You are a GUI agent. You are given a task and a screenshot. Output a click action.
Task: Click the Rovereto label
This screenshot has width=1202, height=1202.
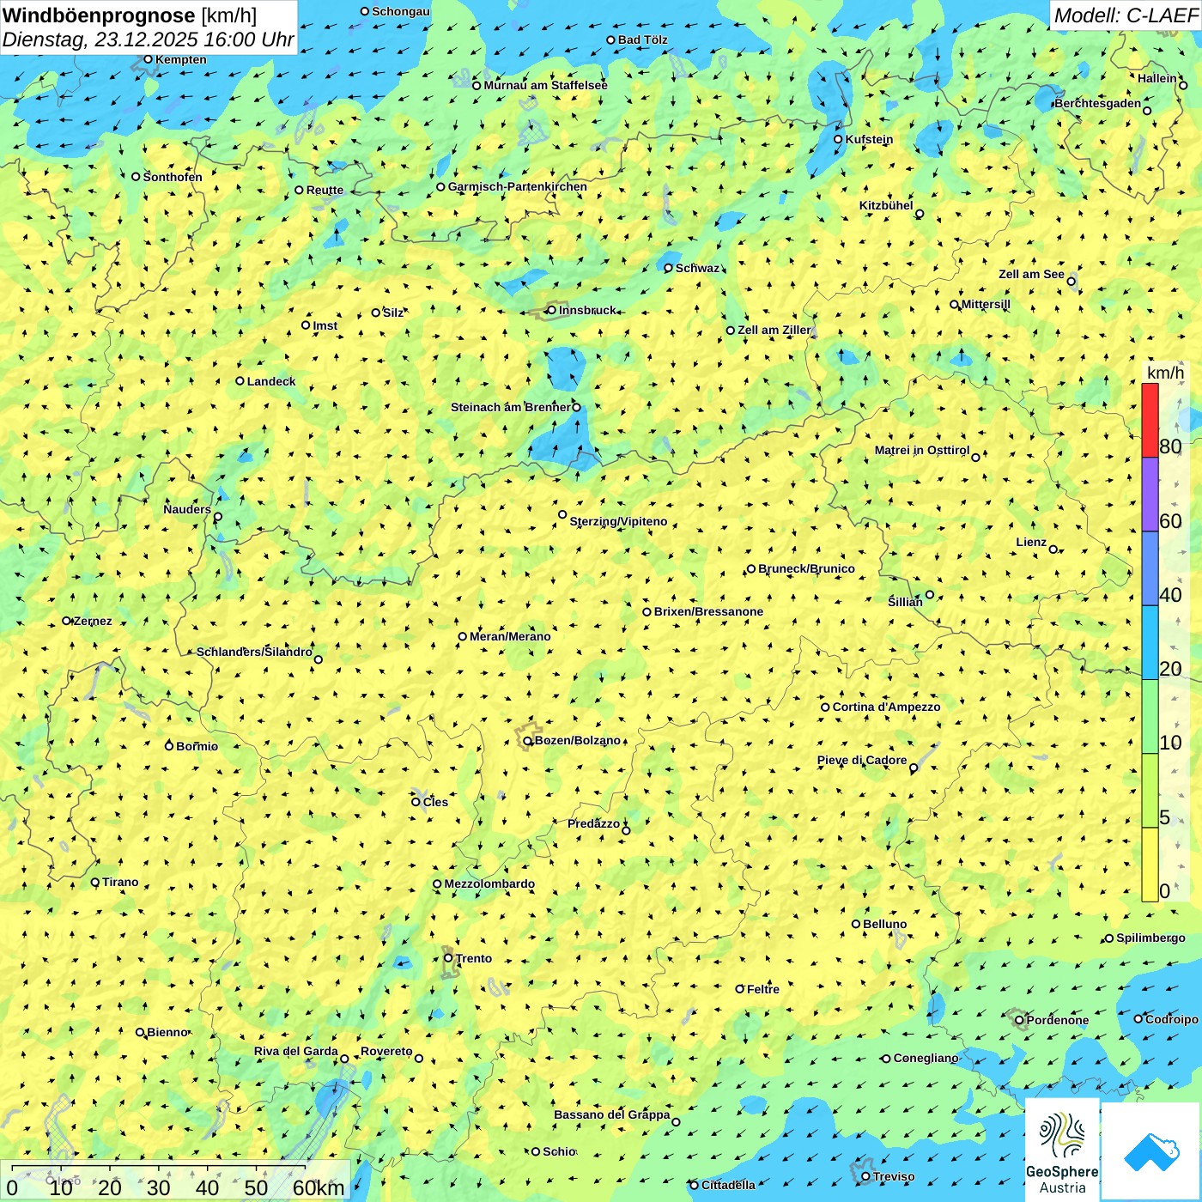tap(386, 1051)
